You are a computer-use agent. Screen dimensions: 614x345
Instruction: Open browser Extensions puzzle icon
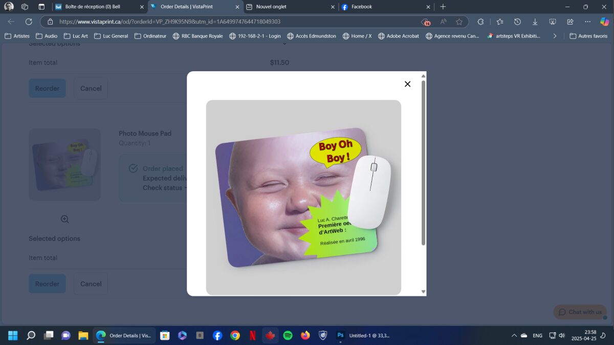click(480, 21)
